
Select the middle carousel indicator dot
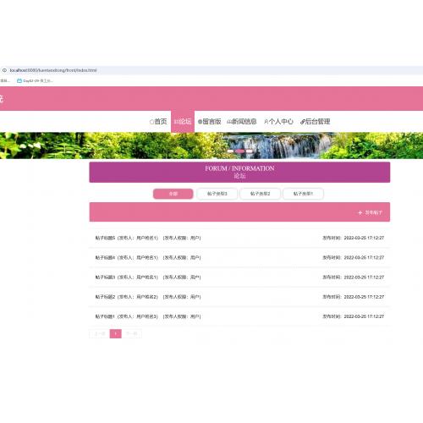point(239,151)
